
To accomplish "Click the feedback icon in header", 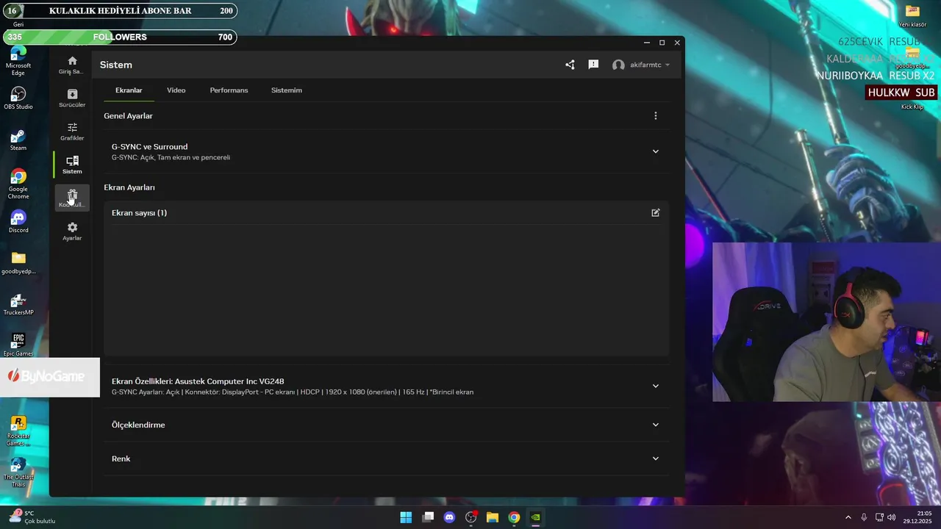I will [x=593, y=65].
